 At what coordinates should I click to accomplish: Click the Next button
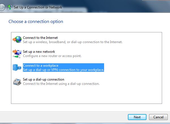137,117
